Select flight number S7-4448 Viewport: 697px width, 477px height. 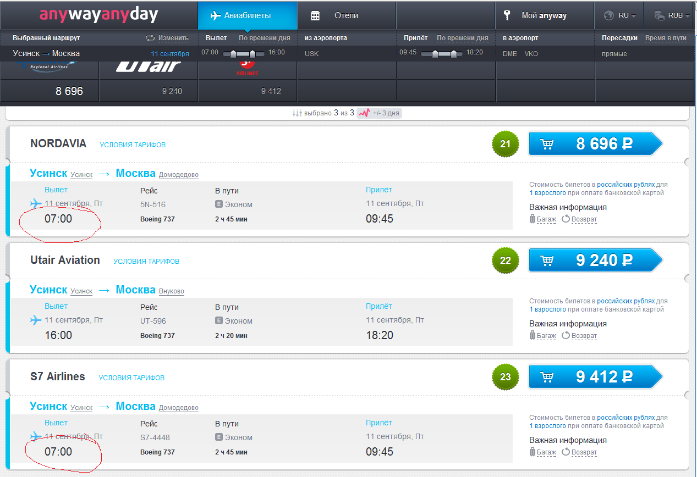[x=155, y=437]
